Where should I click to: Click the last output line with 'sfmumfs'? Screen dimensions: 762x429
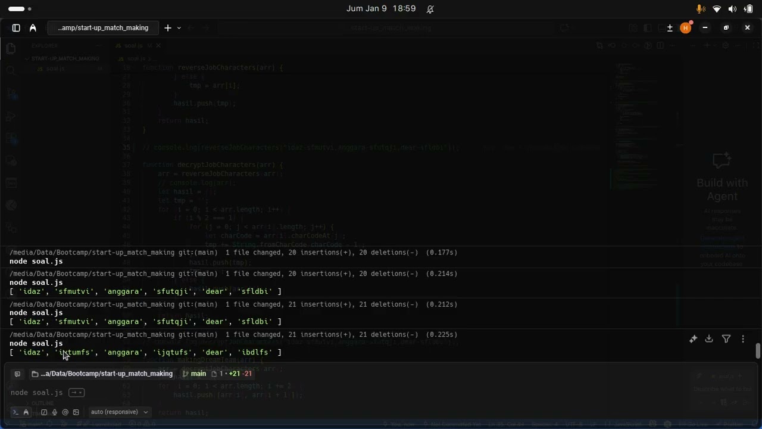[145, 352]
